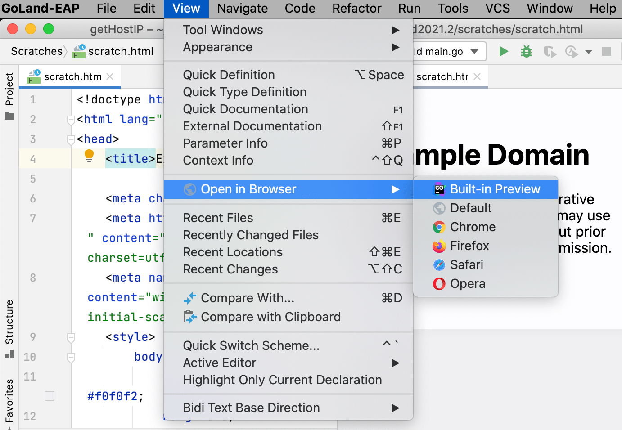
Task: Open the Profiler icon in the run toolbar
Action: tap(572, 51)
